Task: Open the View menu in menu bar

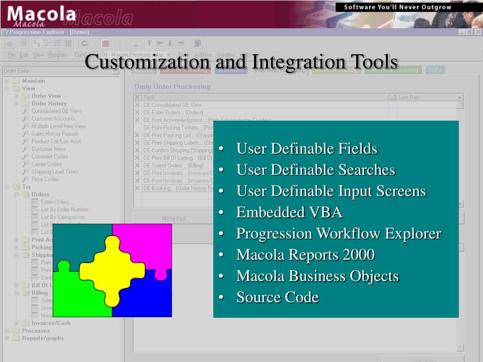Action: tap(39, 55)
